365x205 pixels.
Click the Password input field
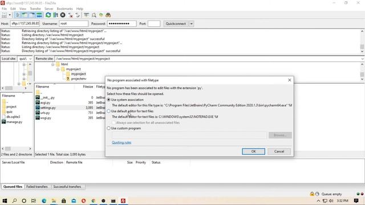pyautogui.click(x=121, y=23)
